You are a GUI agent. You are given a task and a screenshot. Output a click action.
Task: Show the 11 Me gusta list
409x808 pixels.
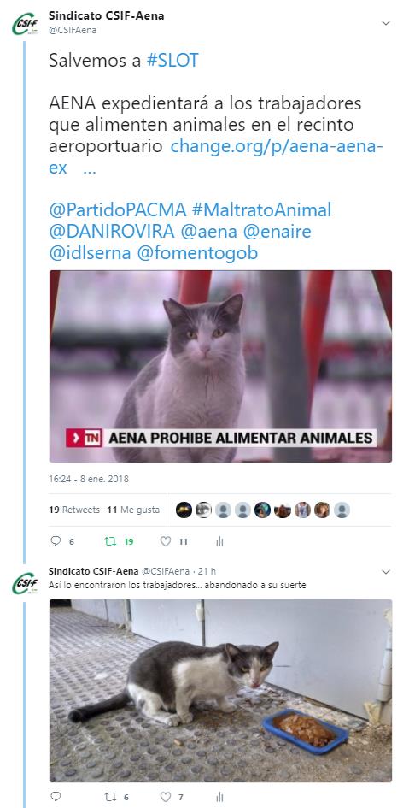133,510
